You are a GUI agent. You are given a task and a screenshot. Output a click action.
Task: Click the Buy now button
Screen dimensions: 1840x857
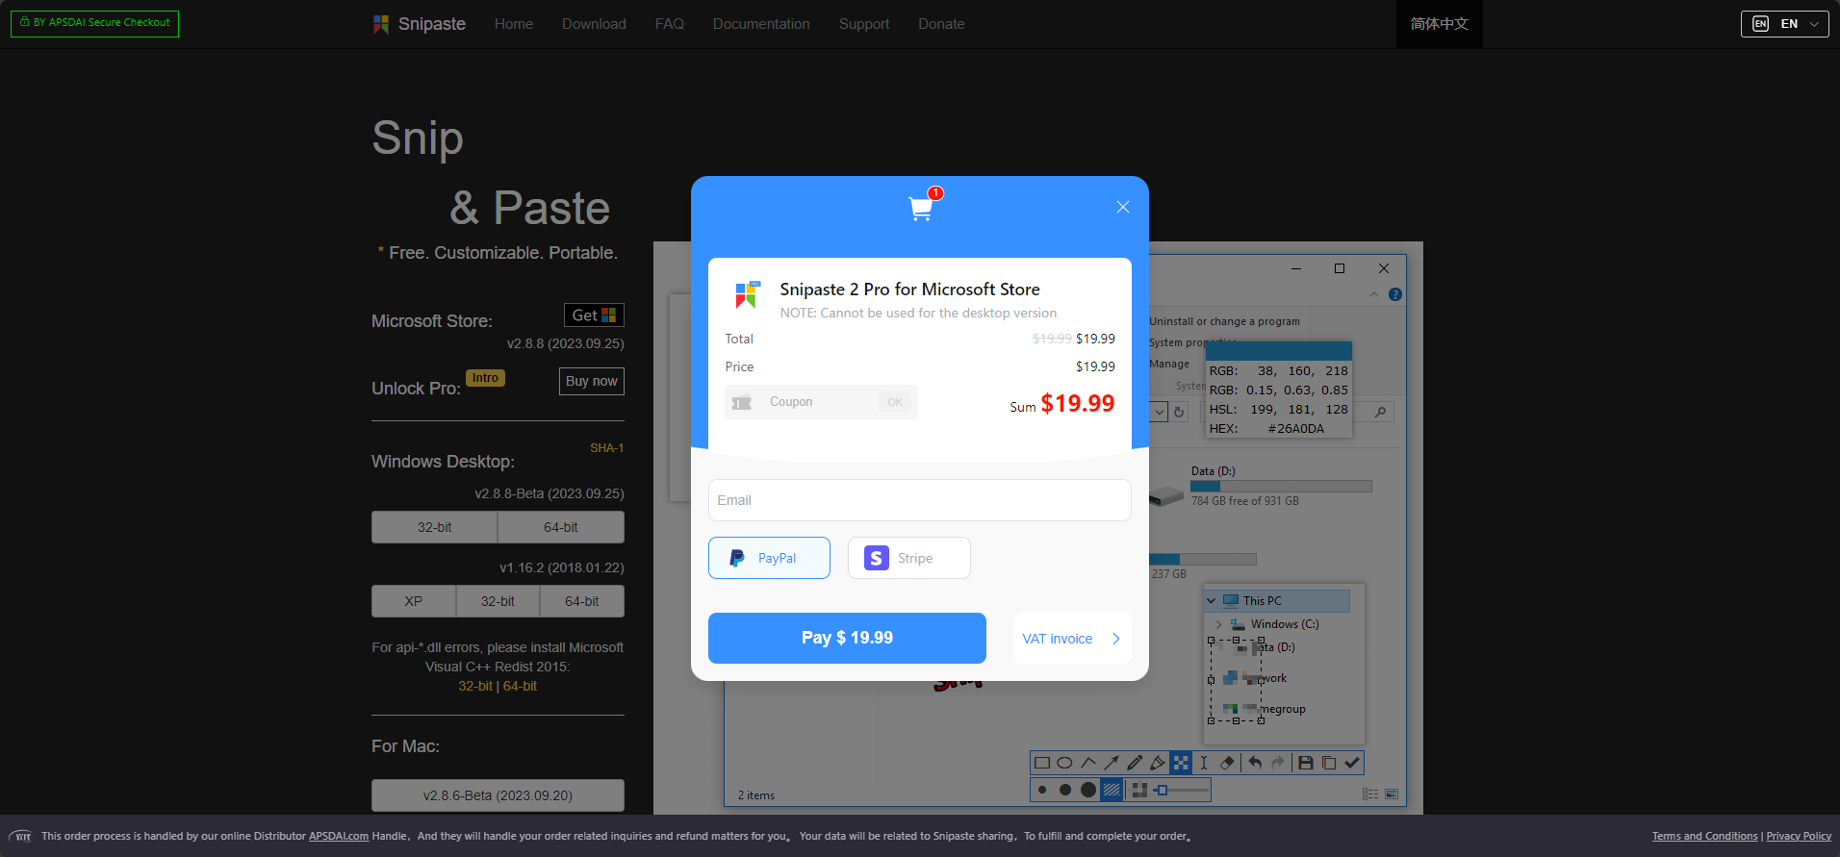[x=592, y=381]
